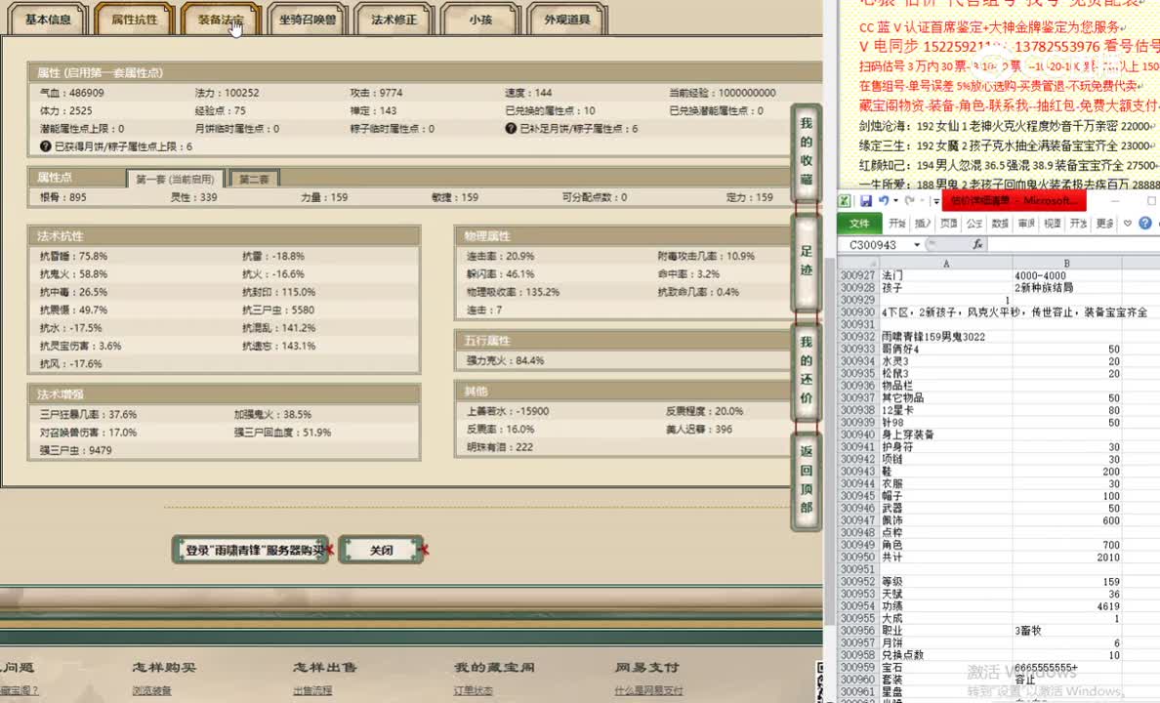Click the heart favorite icon on the ribbon
The image size is (1160, 703).
click(x=1126, y=224)
